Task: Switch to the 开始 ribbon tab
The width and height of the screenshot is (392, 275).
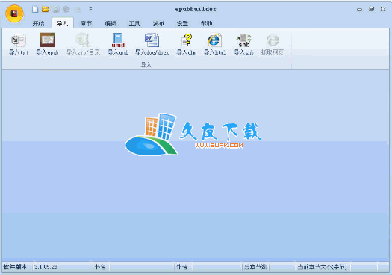Action: tap(38, 23)
